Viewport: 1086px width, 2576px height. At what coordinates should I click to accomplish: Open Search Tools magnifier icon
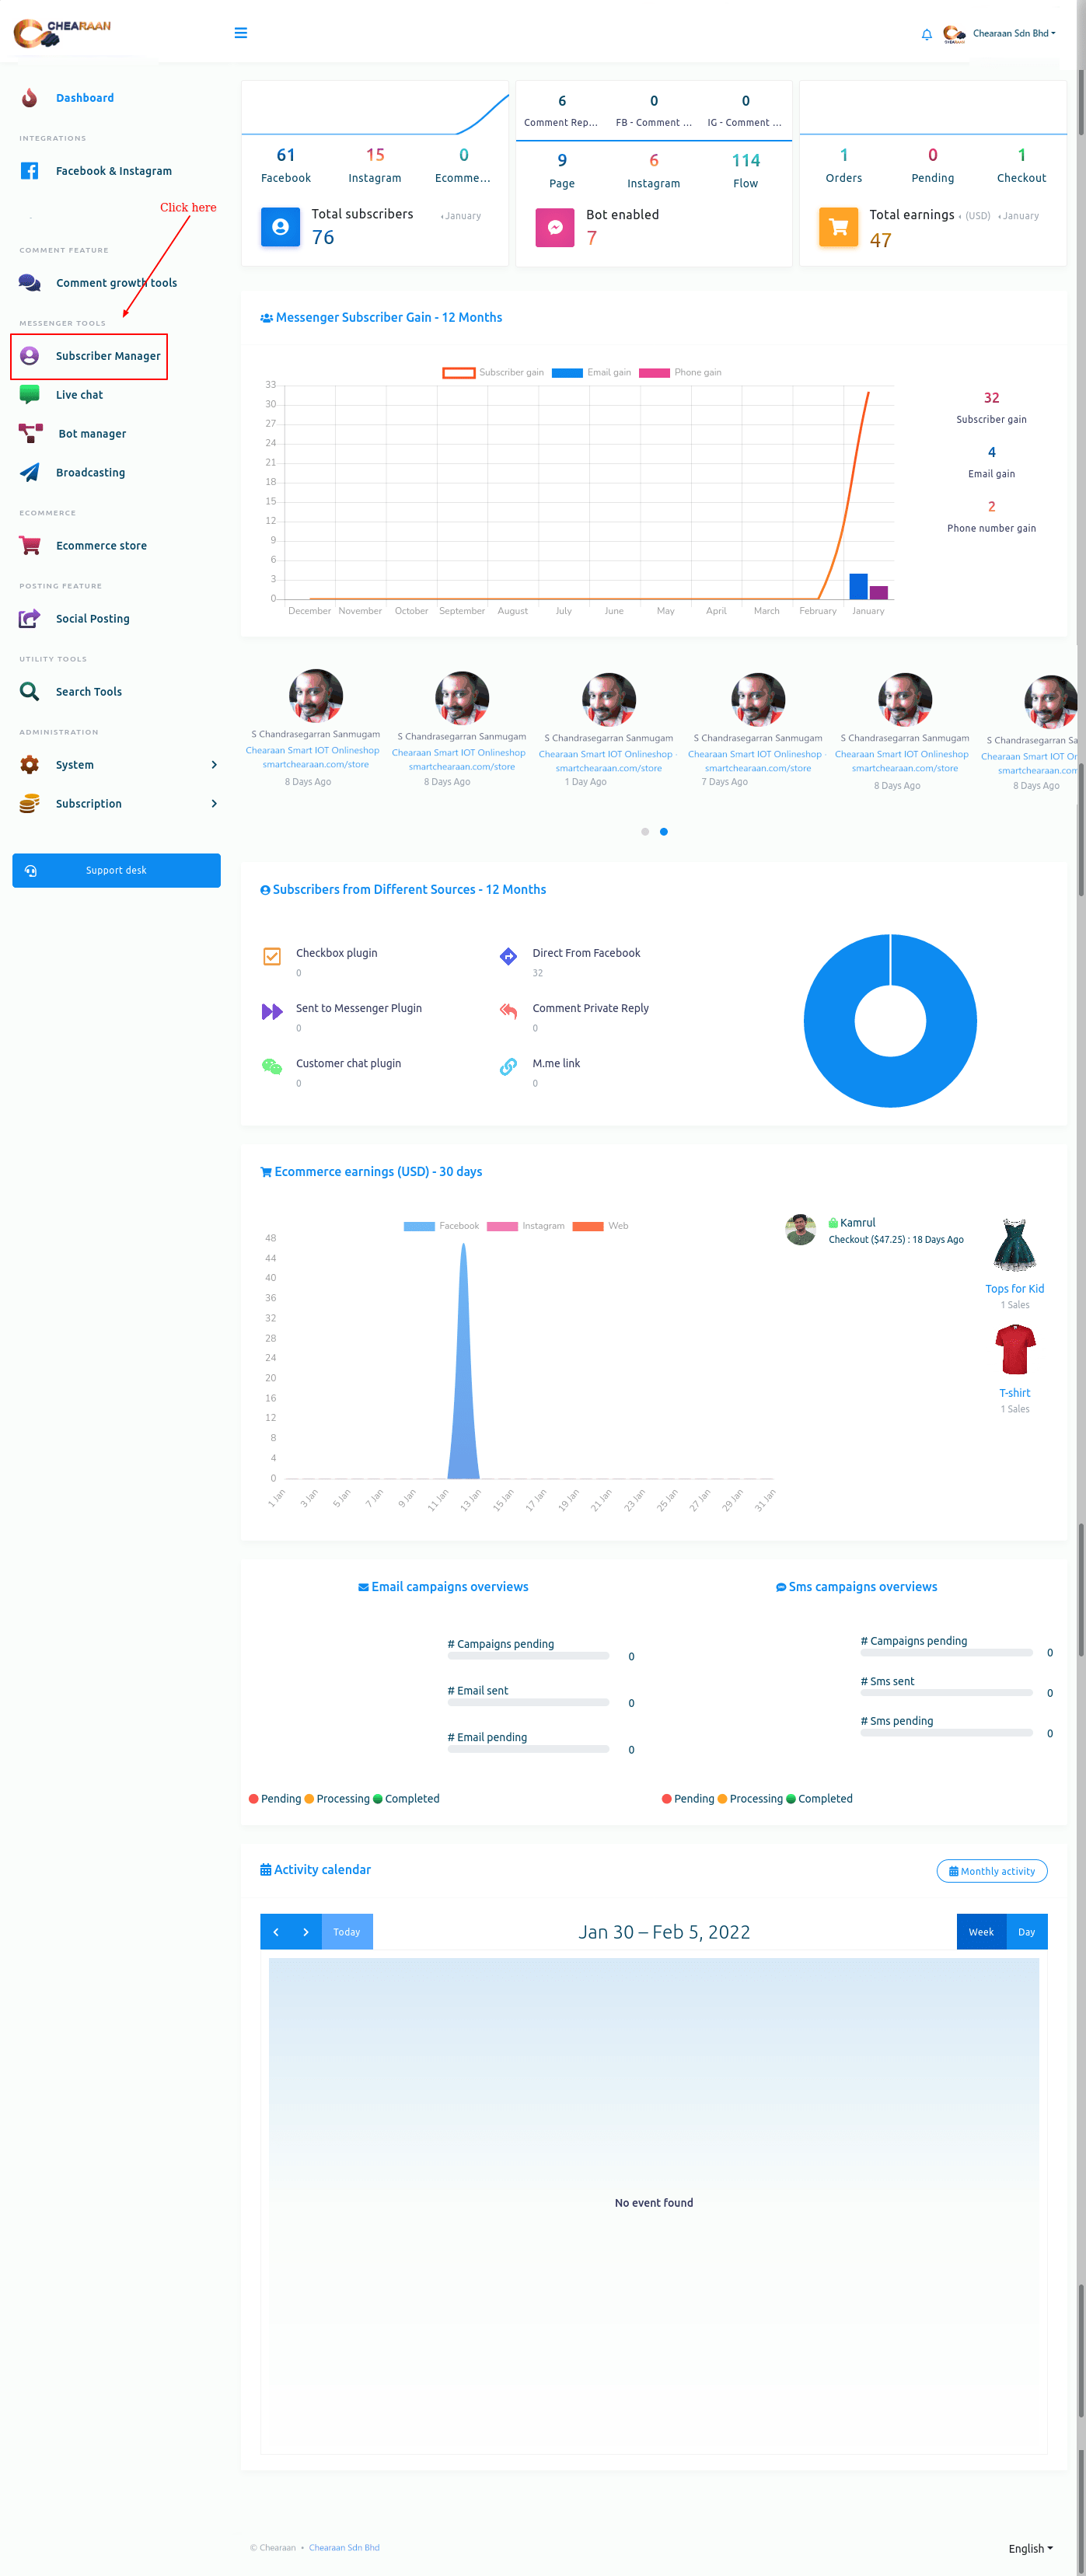click(30, 691)
